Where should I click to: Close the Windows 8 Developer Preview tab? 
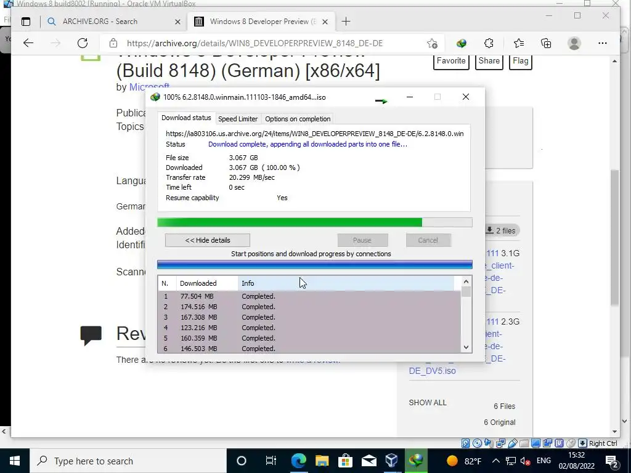[325, 22]
